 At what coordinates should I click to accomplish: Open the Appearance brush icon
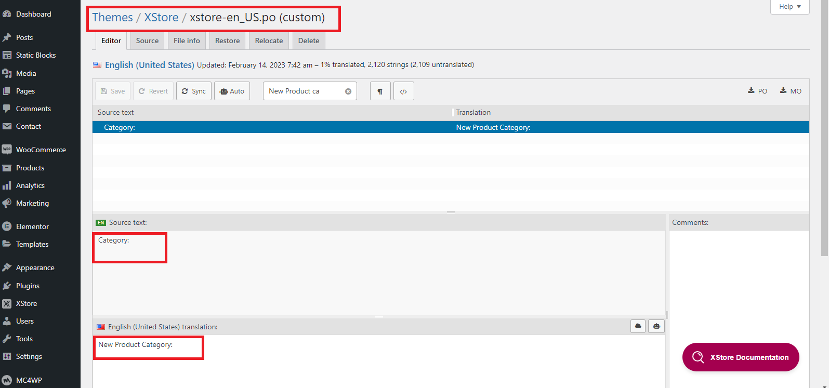click(7, 267)
